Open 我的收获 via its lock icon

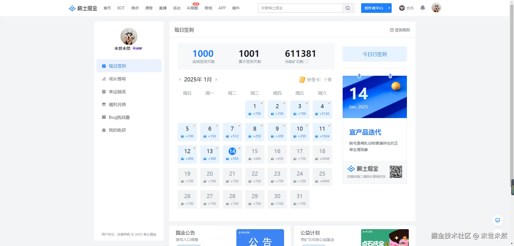point(104,130)
